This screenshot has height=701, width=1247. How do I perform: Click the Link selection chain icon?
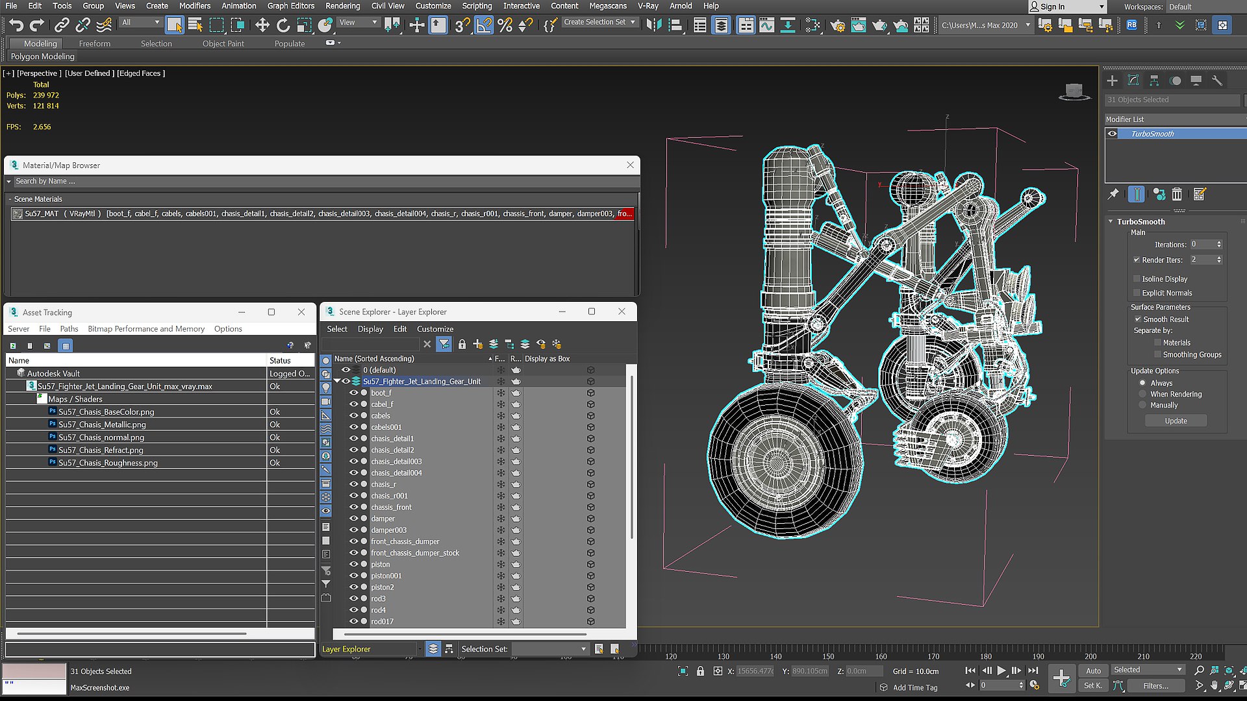[62, 25]
